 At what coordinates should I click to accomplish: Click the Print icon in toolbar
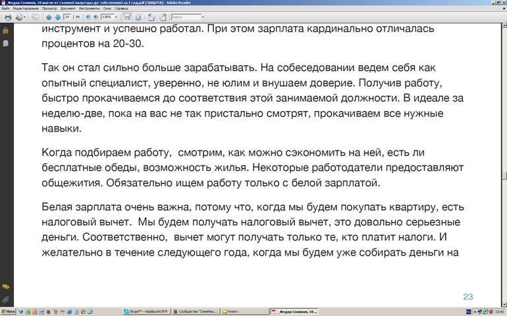click(x=8, y=17)
